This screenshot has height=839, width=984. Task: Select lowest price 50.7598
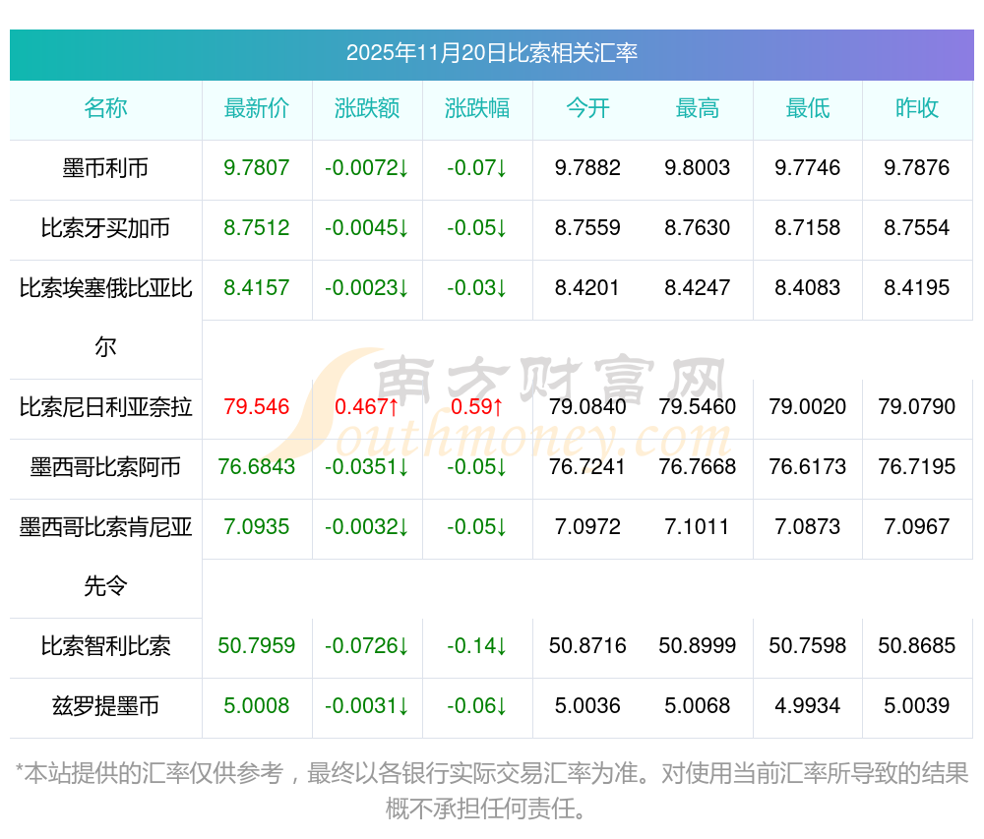(808, 645)
